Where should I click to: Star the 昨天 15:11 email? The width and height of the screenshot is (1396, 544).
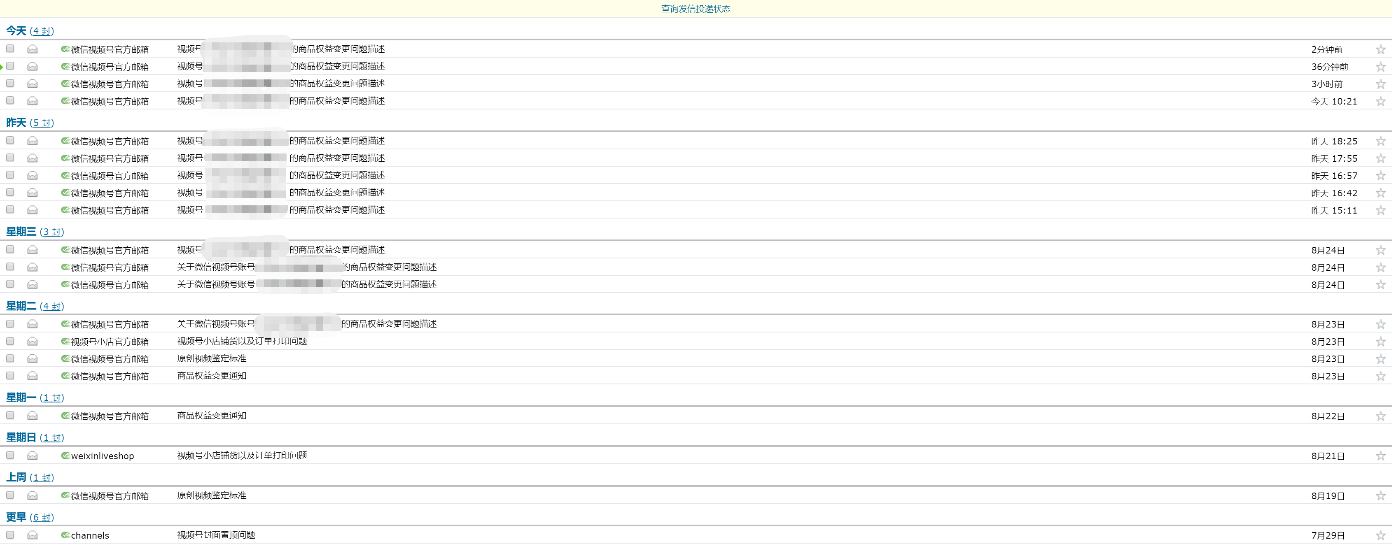pyautogui.click(x=1384, y=211)
